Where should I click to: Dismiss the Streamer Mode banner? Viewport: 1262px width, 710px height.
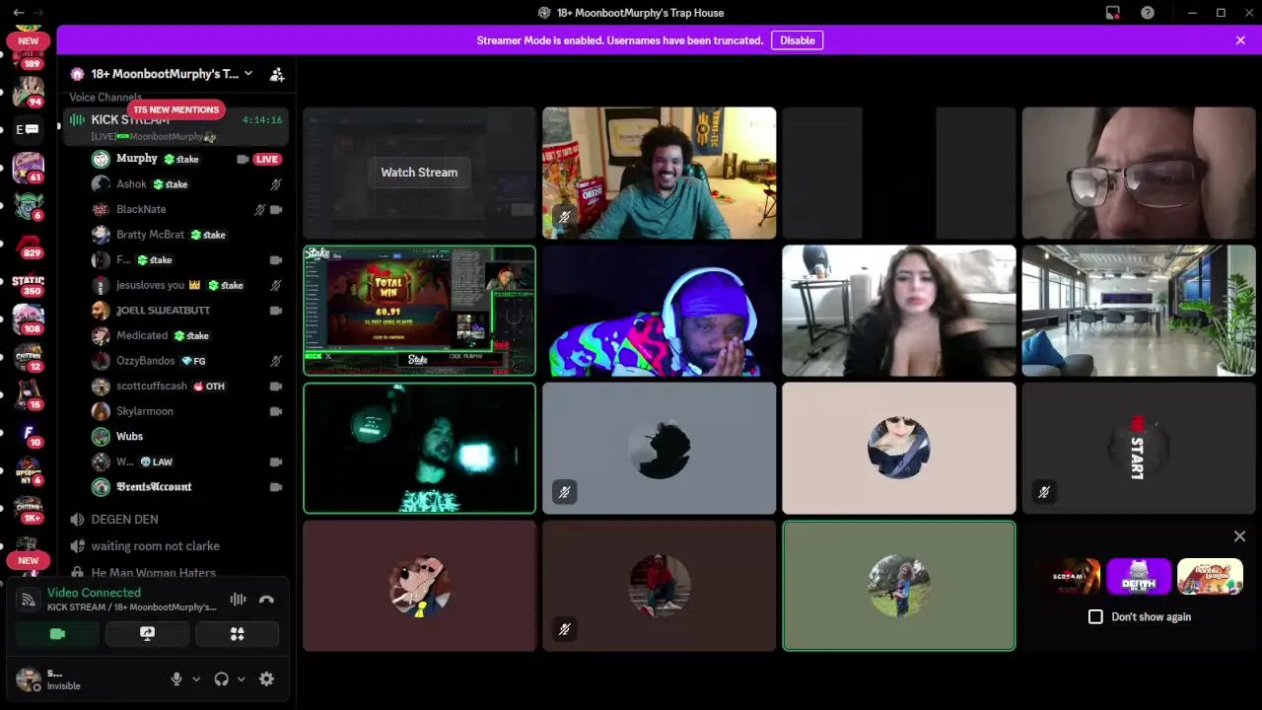point(1240,40)
